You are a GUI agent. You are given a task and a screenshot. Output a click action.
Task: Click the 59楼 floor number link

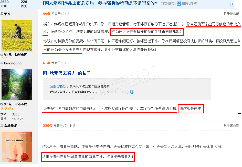point(47,14)
